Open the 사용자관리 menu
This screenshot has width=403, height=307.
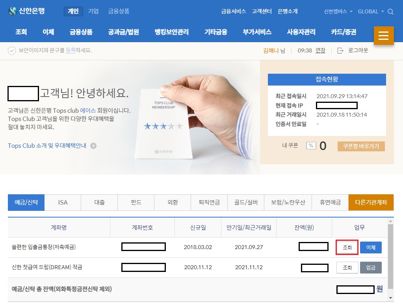coord(301,32)
